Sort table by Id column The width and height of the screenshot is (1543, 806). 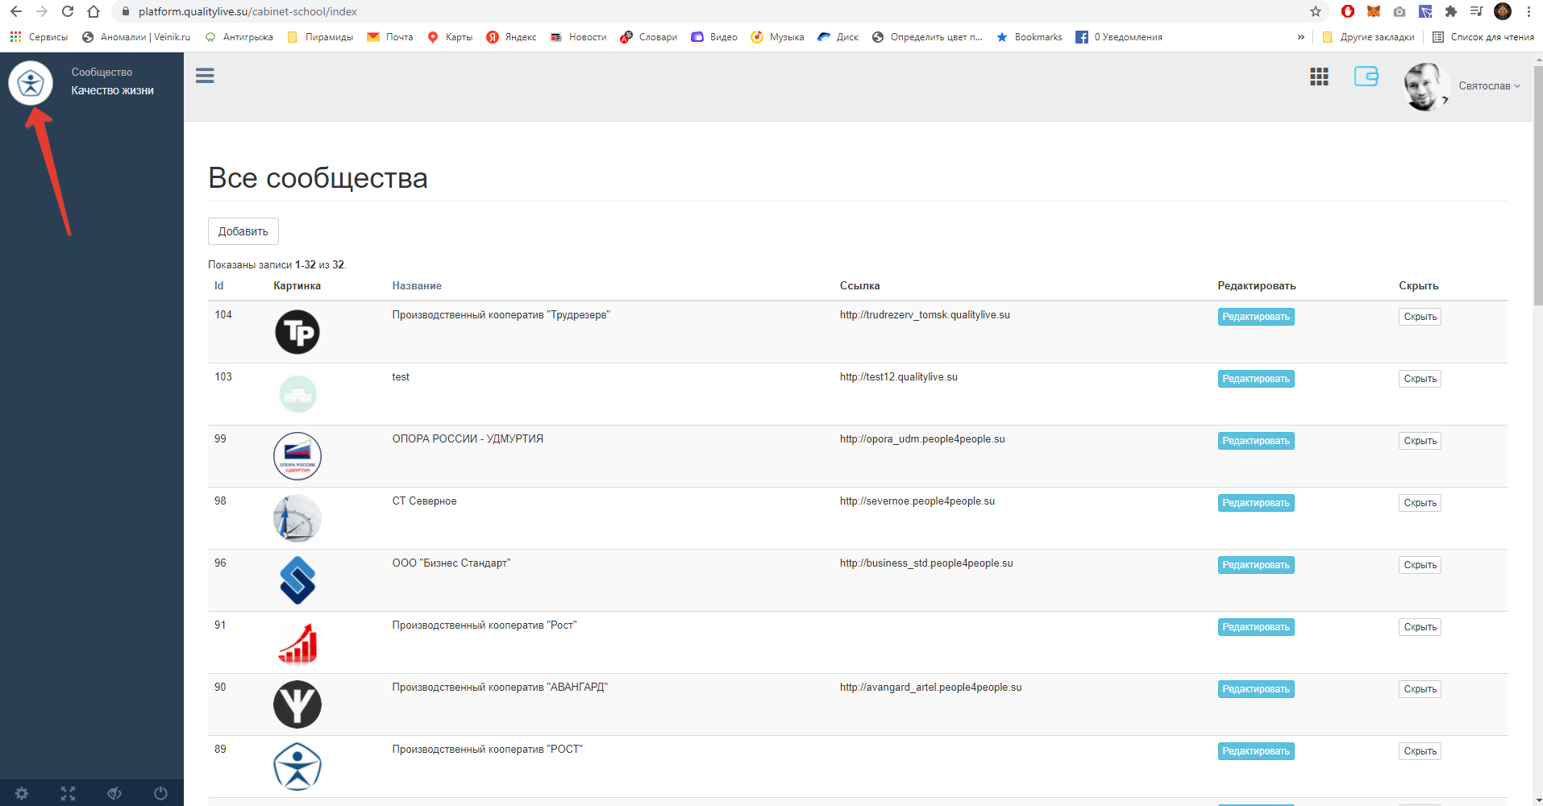click(x=218, y=286)
